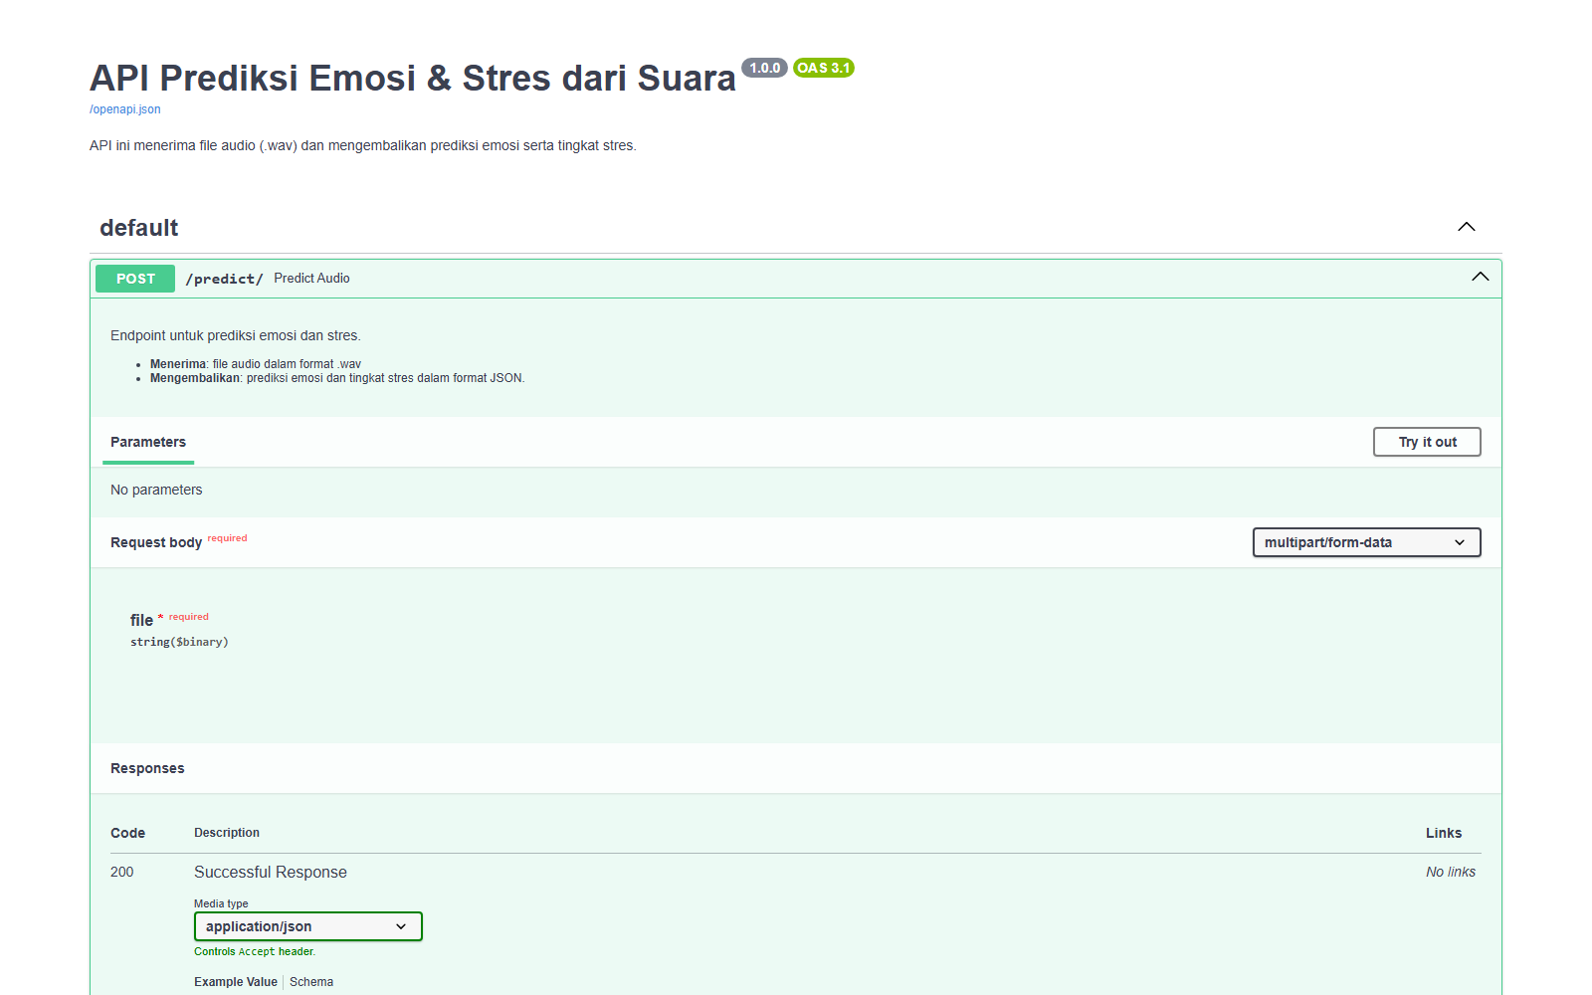The height and width of the screenshot is (995, 1592).
Task: Open the /openapi.json link
Action: point(125,109)
